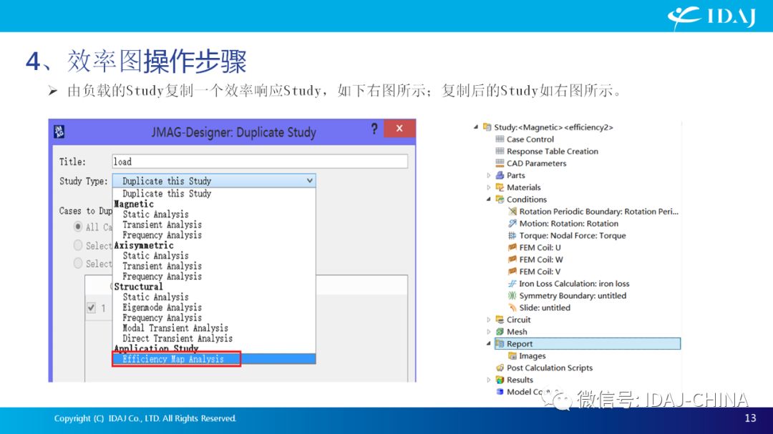The width and height of the screenshot is (773, 434).
Task: Pick Frequency Analysis under Structural
Action: 214,317
